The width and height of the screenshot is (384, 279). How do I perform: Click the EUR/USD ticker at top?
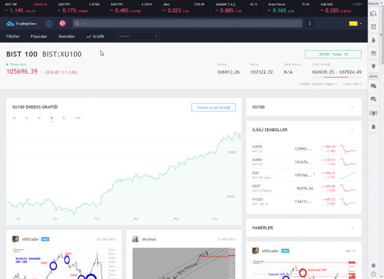pyautogui.click(x=341, y=8)
